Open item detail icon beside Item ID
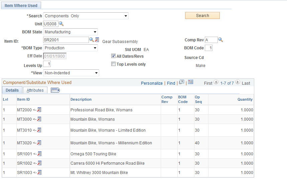This screenshot has height=180, width=287. click(x=97, y=40)
